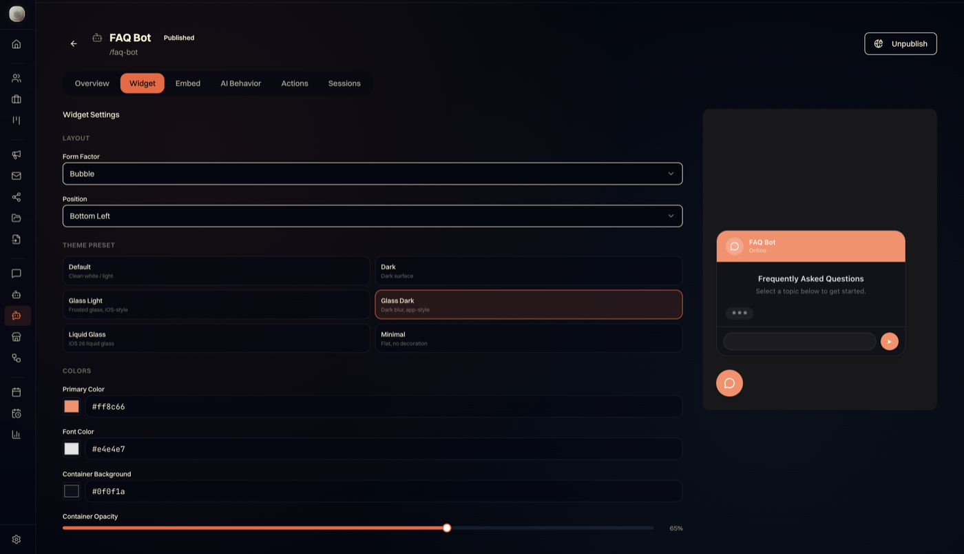
Task: Click the Container Opacity slider handle
Action: point(447,528)
